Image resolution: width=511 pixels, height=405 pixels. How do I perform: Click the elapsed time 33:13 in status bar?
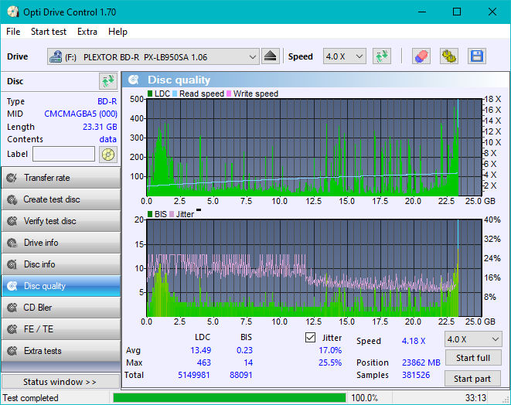pos(475,398)
